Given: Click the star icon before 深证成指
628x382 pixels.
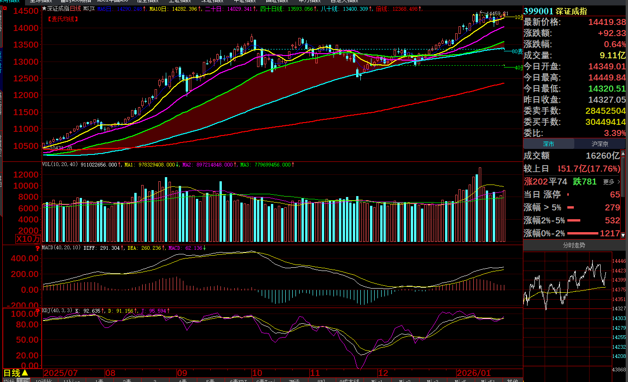Looking at the screenshot, I should (44, 8).
